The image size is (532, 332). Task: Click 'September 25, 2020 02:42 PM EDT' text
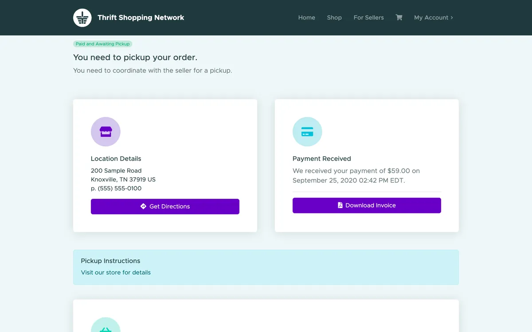pos(348,181)
